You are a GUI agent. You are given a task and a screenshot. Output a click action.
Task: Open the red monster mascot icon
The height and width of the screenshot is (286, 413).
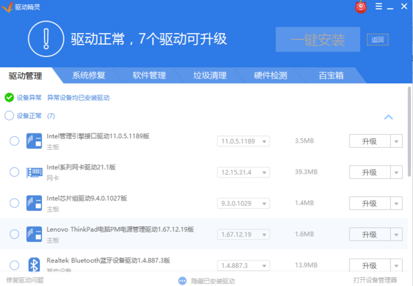(361, 7)
